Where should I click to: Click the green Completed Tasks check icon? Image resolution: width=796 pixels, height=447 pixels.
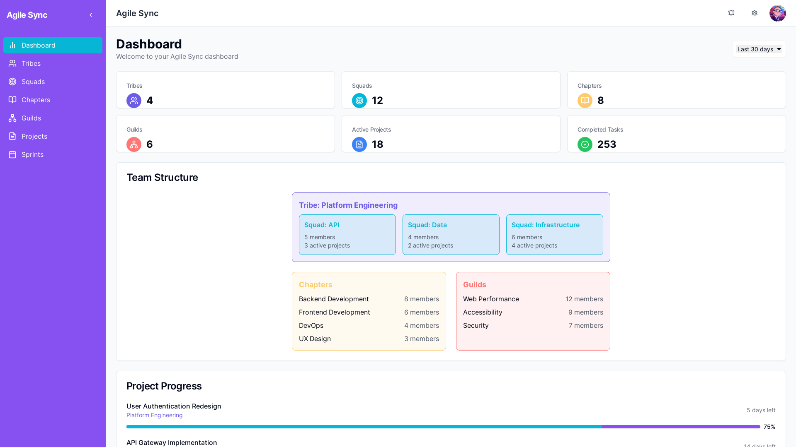(585, 144)
